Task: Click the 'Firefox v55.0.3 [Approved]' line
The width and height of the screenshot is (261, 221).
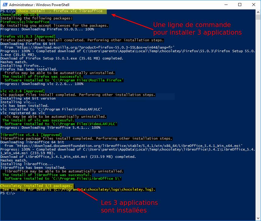Action: pyautogui.click(x=28, y=37)
